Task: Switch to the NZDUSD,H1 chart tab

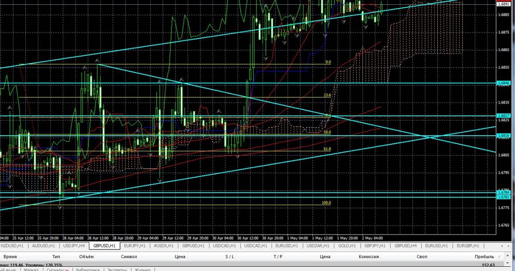Action: pyautogui.click(x=12, y=246)
